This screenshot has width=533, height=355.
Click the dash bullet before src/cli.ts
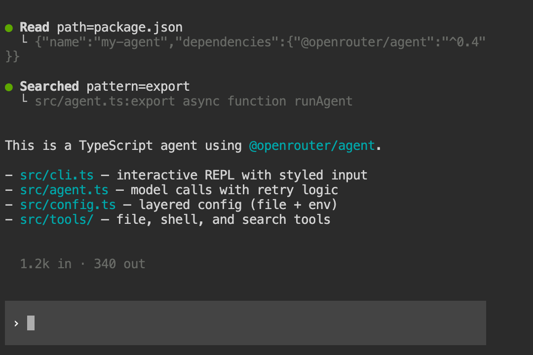8,175
